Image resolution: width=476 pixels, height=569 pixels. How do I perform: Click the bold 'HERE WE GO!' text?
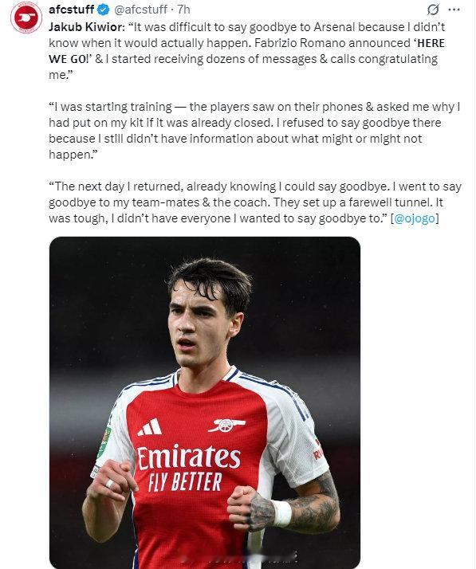click(x=246, y=51)
